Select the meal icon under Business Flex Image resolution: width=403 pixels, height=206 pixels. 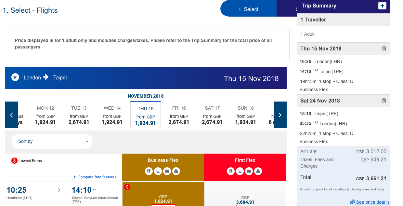[149, 171]
